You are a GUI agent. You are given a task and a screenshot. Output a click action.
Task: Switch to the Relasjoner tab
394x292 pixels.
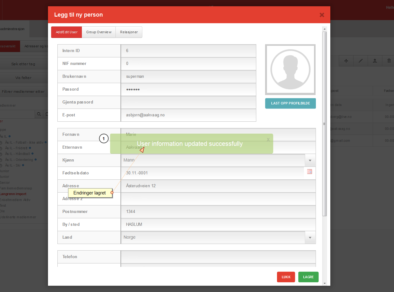pyautogui.click(x=129, y=32)
